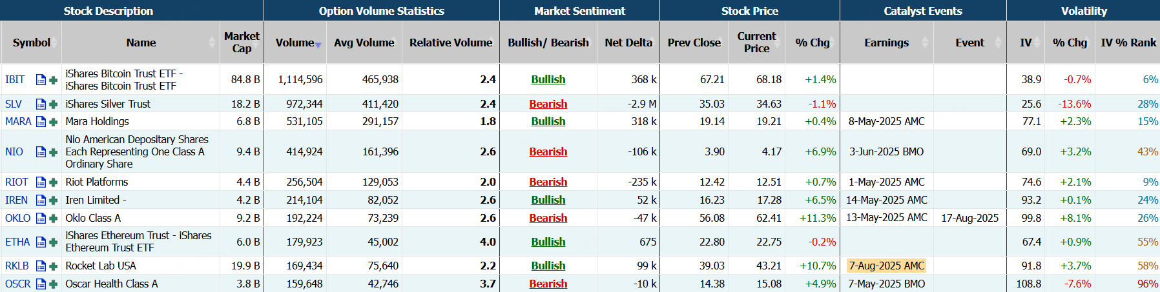Screen dimensions: 1160x292
Task: Sort by the IV % Rank column header
Action: pyautogui.click(x=1128, y=43)
